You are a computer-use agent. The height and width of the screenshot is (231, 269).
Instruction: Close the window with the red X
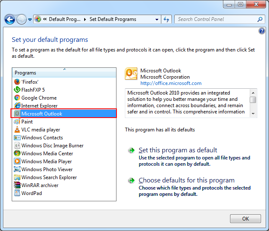(x=256, y=5)
